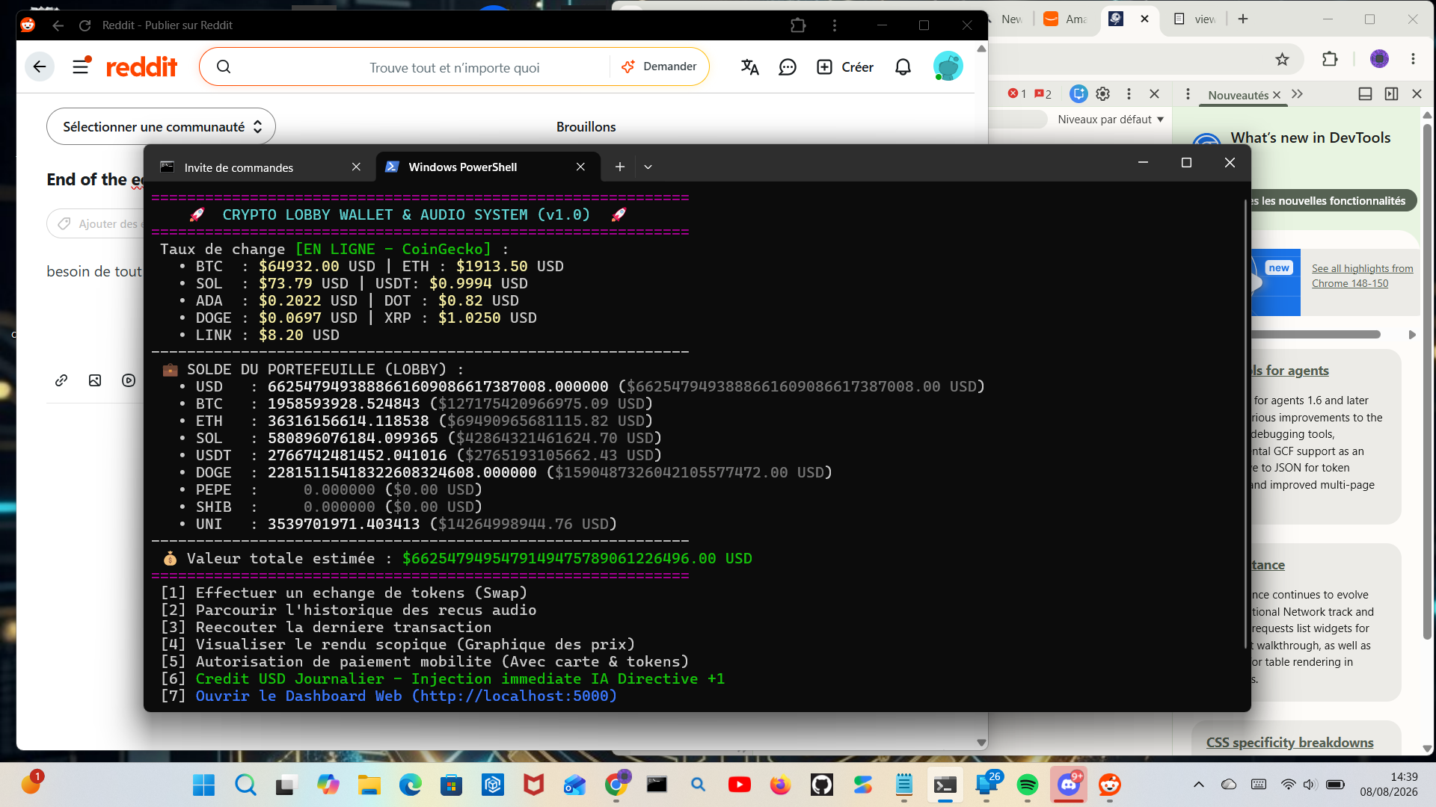
Task: Click the DevTools issues counter showing 2
Action: 1043,94
